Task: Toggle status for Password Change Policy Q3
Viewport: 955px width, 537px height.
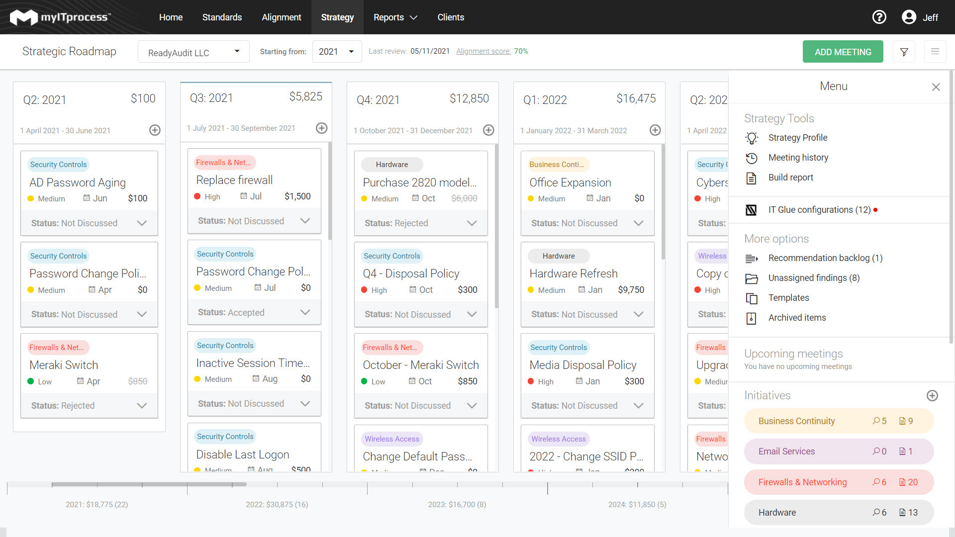Action: [x=306, y=312]
